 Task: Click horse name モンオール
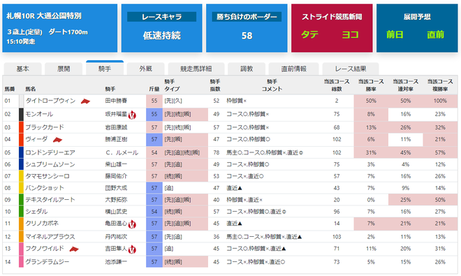tap(39, 114)
